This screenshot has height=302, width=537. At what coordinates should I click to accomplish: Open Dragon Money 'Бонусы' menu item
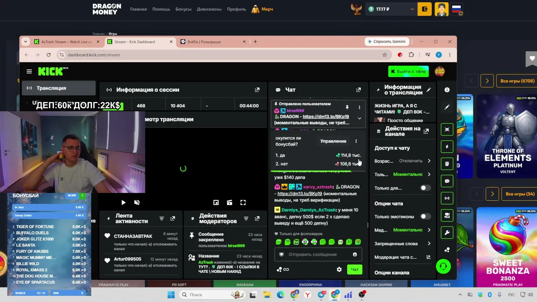coord(183,9)
